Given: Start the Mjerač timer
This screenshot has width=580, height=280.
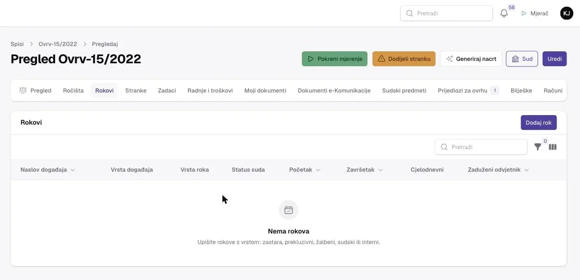Looking at the screenshot, I should 535,13.
